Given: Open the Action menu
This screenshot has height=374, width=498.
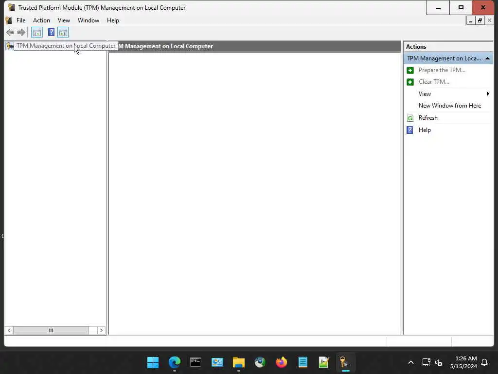Looking at the screenshot, I should [42, 20].
